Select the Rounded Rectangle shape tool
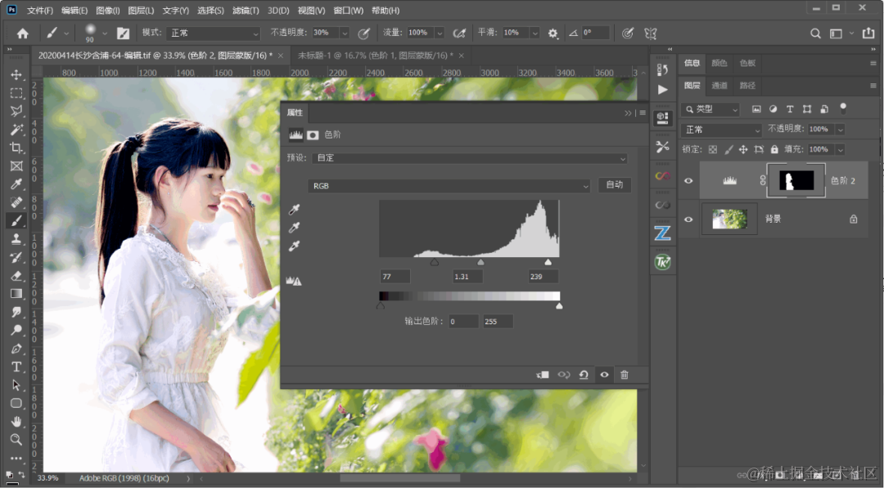This screenshot has width=884, height=488. [16, 404]
